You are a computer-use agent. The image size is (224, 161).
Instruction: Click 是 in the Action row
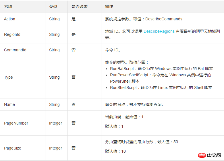pyautogui.click(x=74, y=19)
